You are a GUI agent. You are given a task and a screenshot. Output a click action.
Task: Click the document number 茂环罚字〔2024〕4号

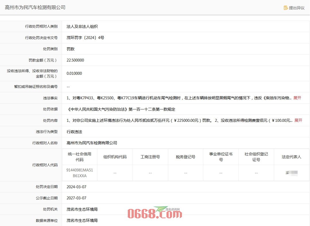click(x=85, y=38)
